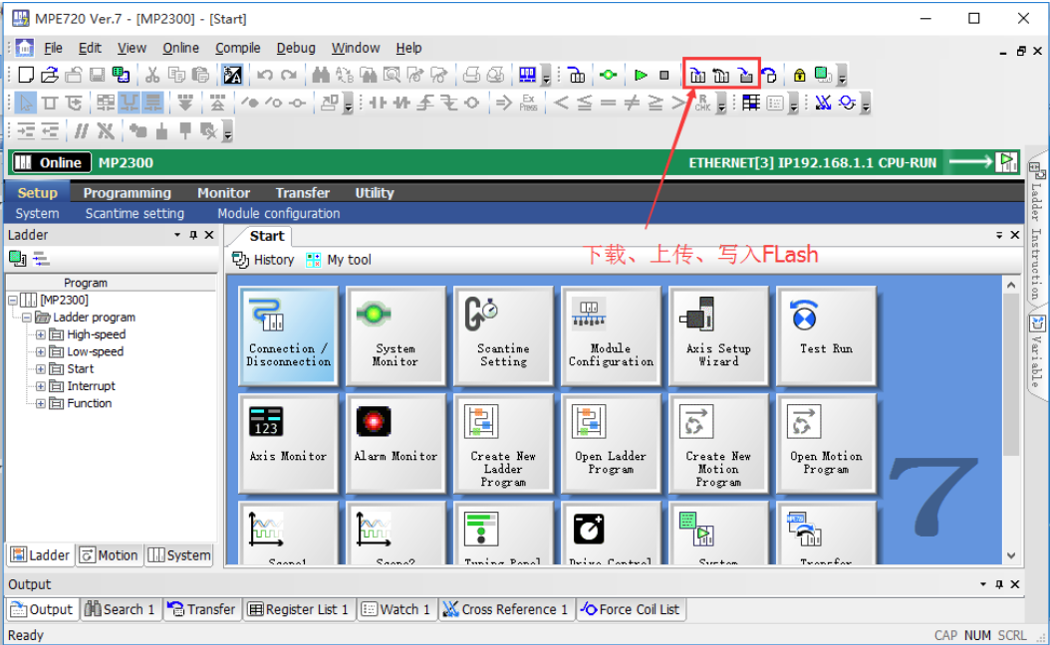Launch the Alarm Monitor tile
The width and height of the screenshot is (1050, 645).
click(x=395, y=443)
